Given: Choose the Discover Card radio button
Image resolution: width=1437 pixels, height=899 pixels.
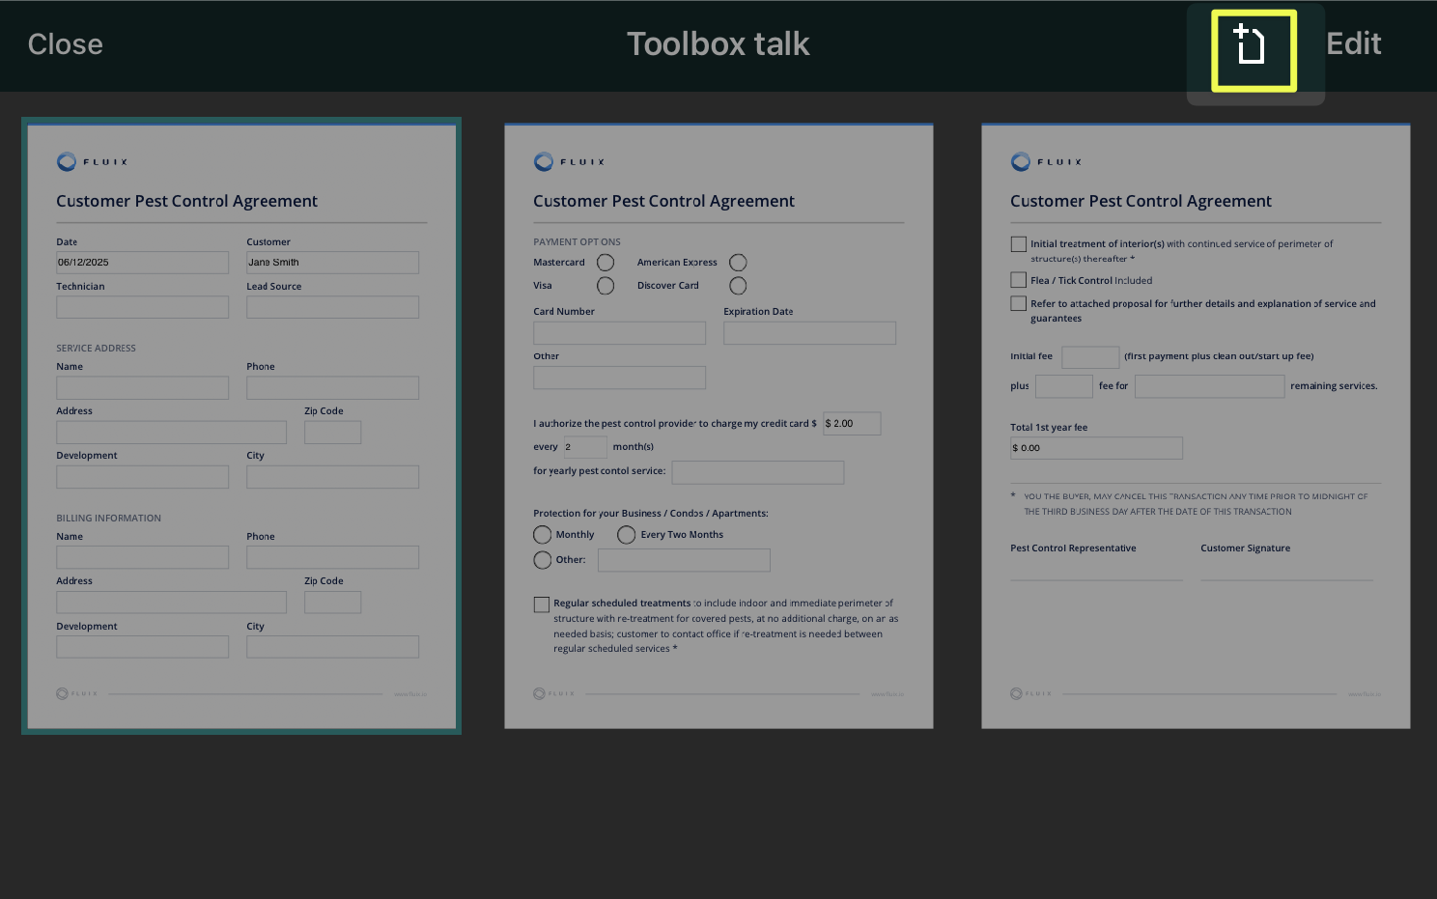Looking at the screenshot, I should coord(738,286).
